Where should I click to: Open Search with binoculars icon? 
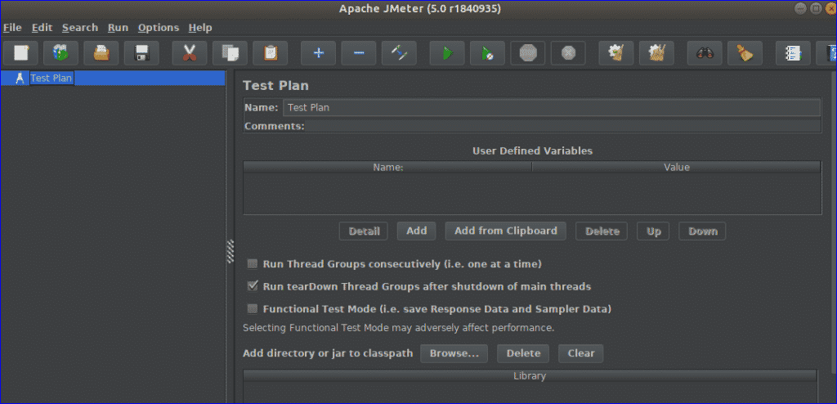705,53
